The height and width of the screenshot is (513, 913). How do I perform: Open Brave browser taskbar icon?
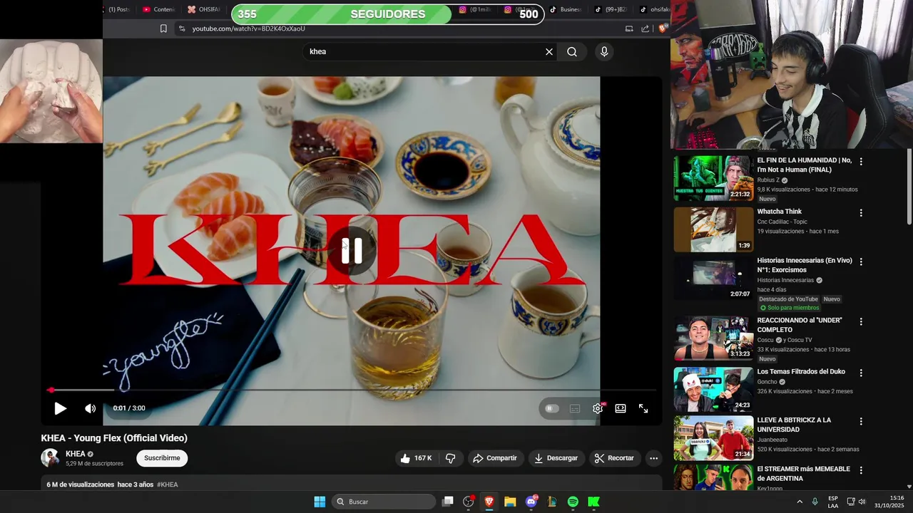tap(489, 502)
